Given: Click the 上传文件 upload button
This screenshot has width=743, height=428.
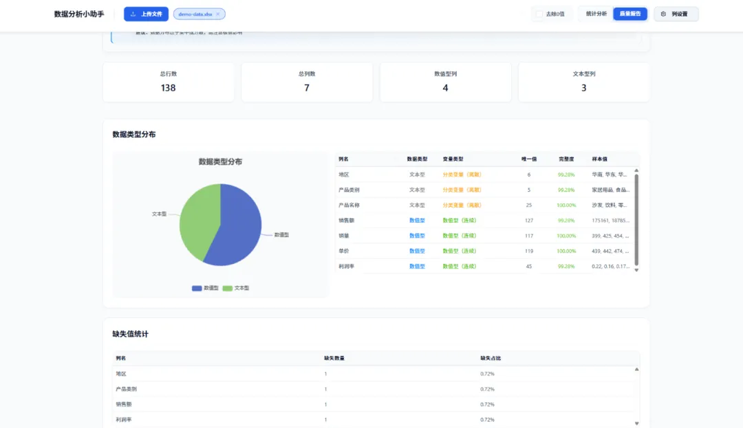Looking at the screenshot, I should [146, 14].
